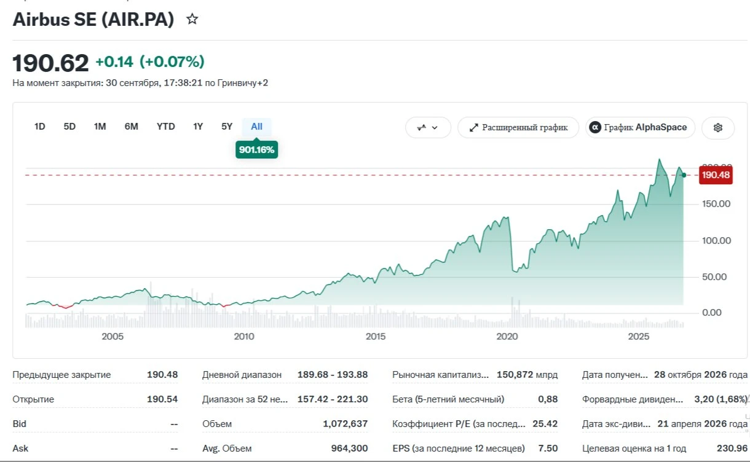Click the current price 190.62
Viewport: 750px width, 462px height.
point(51,63)
